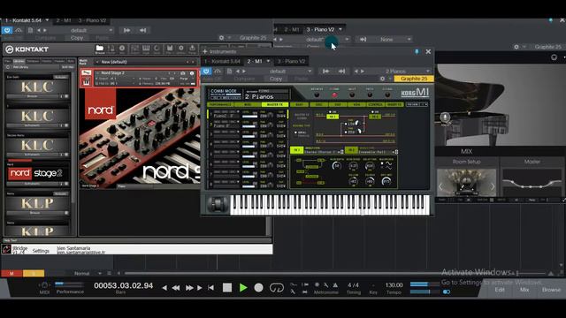The height and width of the screenshot is (318, 566).
Task: Open Room Setup tab in Piano V2
Action: (x=467, y=162)
